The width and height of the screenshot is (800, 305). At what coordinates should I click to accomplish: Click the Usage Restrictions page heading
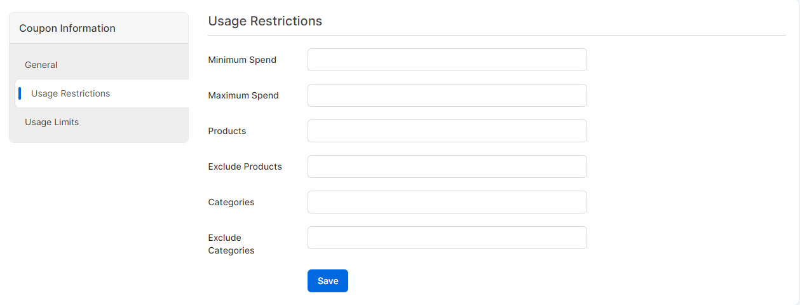(x=265, y=21)
